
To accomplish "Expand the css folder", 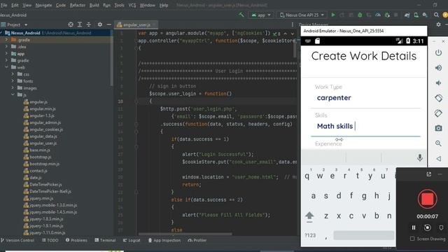I will [13, 74].
